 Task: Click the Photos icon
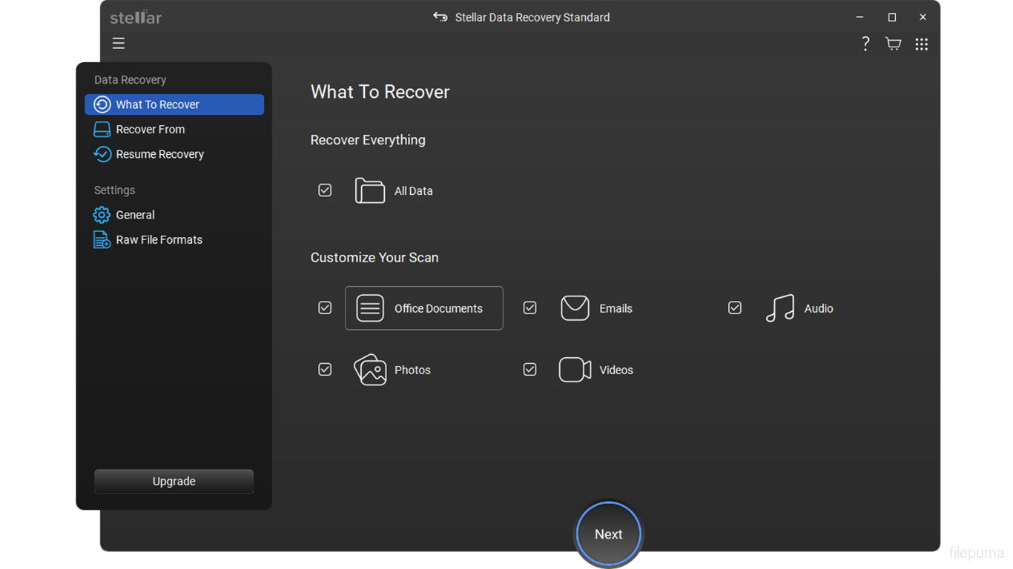coord(370,370)
